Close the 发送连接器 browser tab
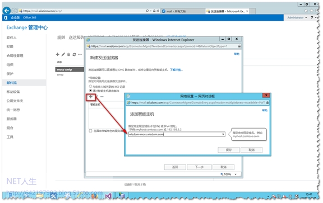Viewport: 323px width, 203px height. coord(247,11)
